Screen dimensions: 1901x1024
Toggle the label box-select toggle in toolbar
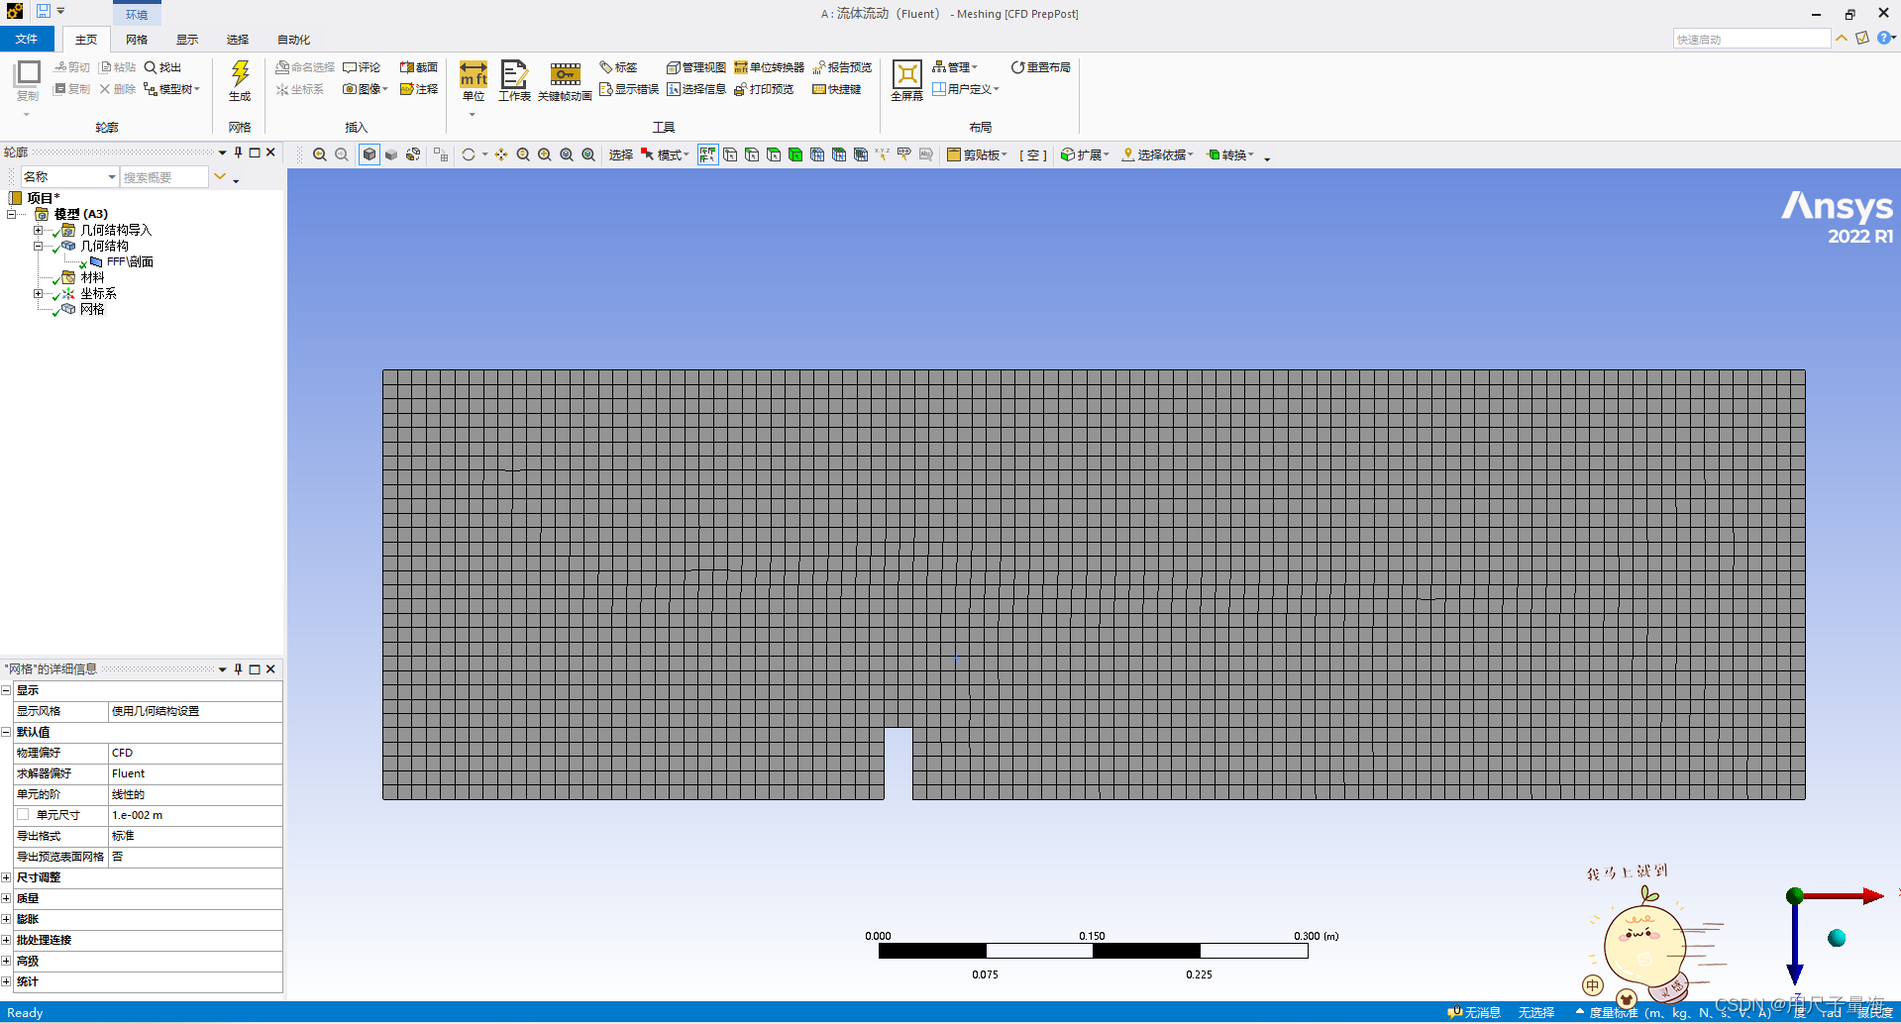707,154
